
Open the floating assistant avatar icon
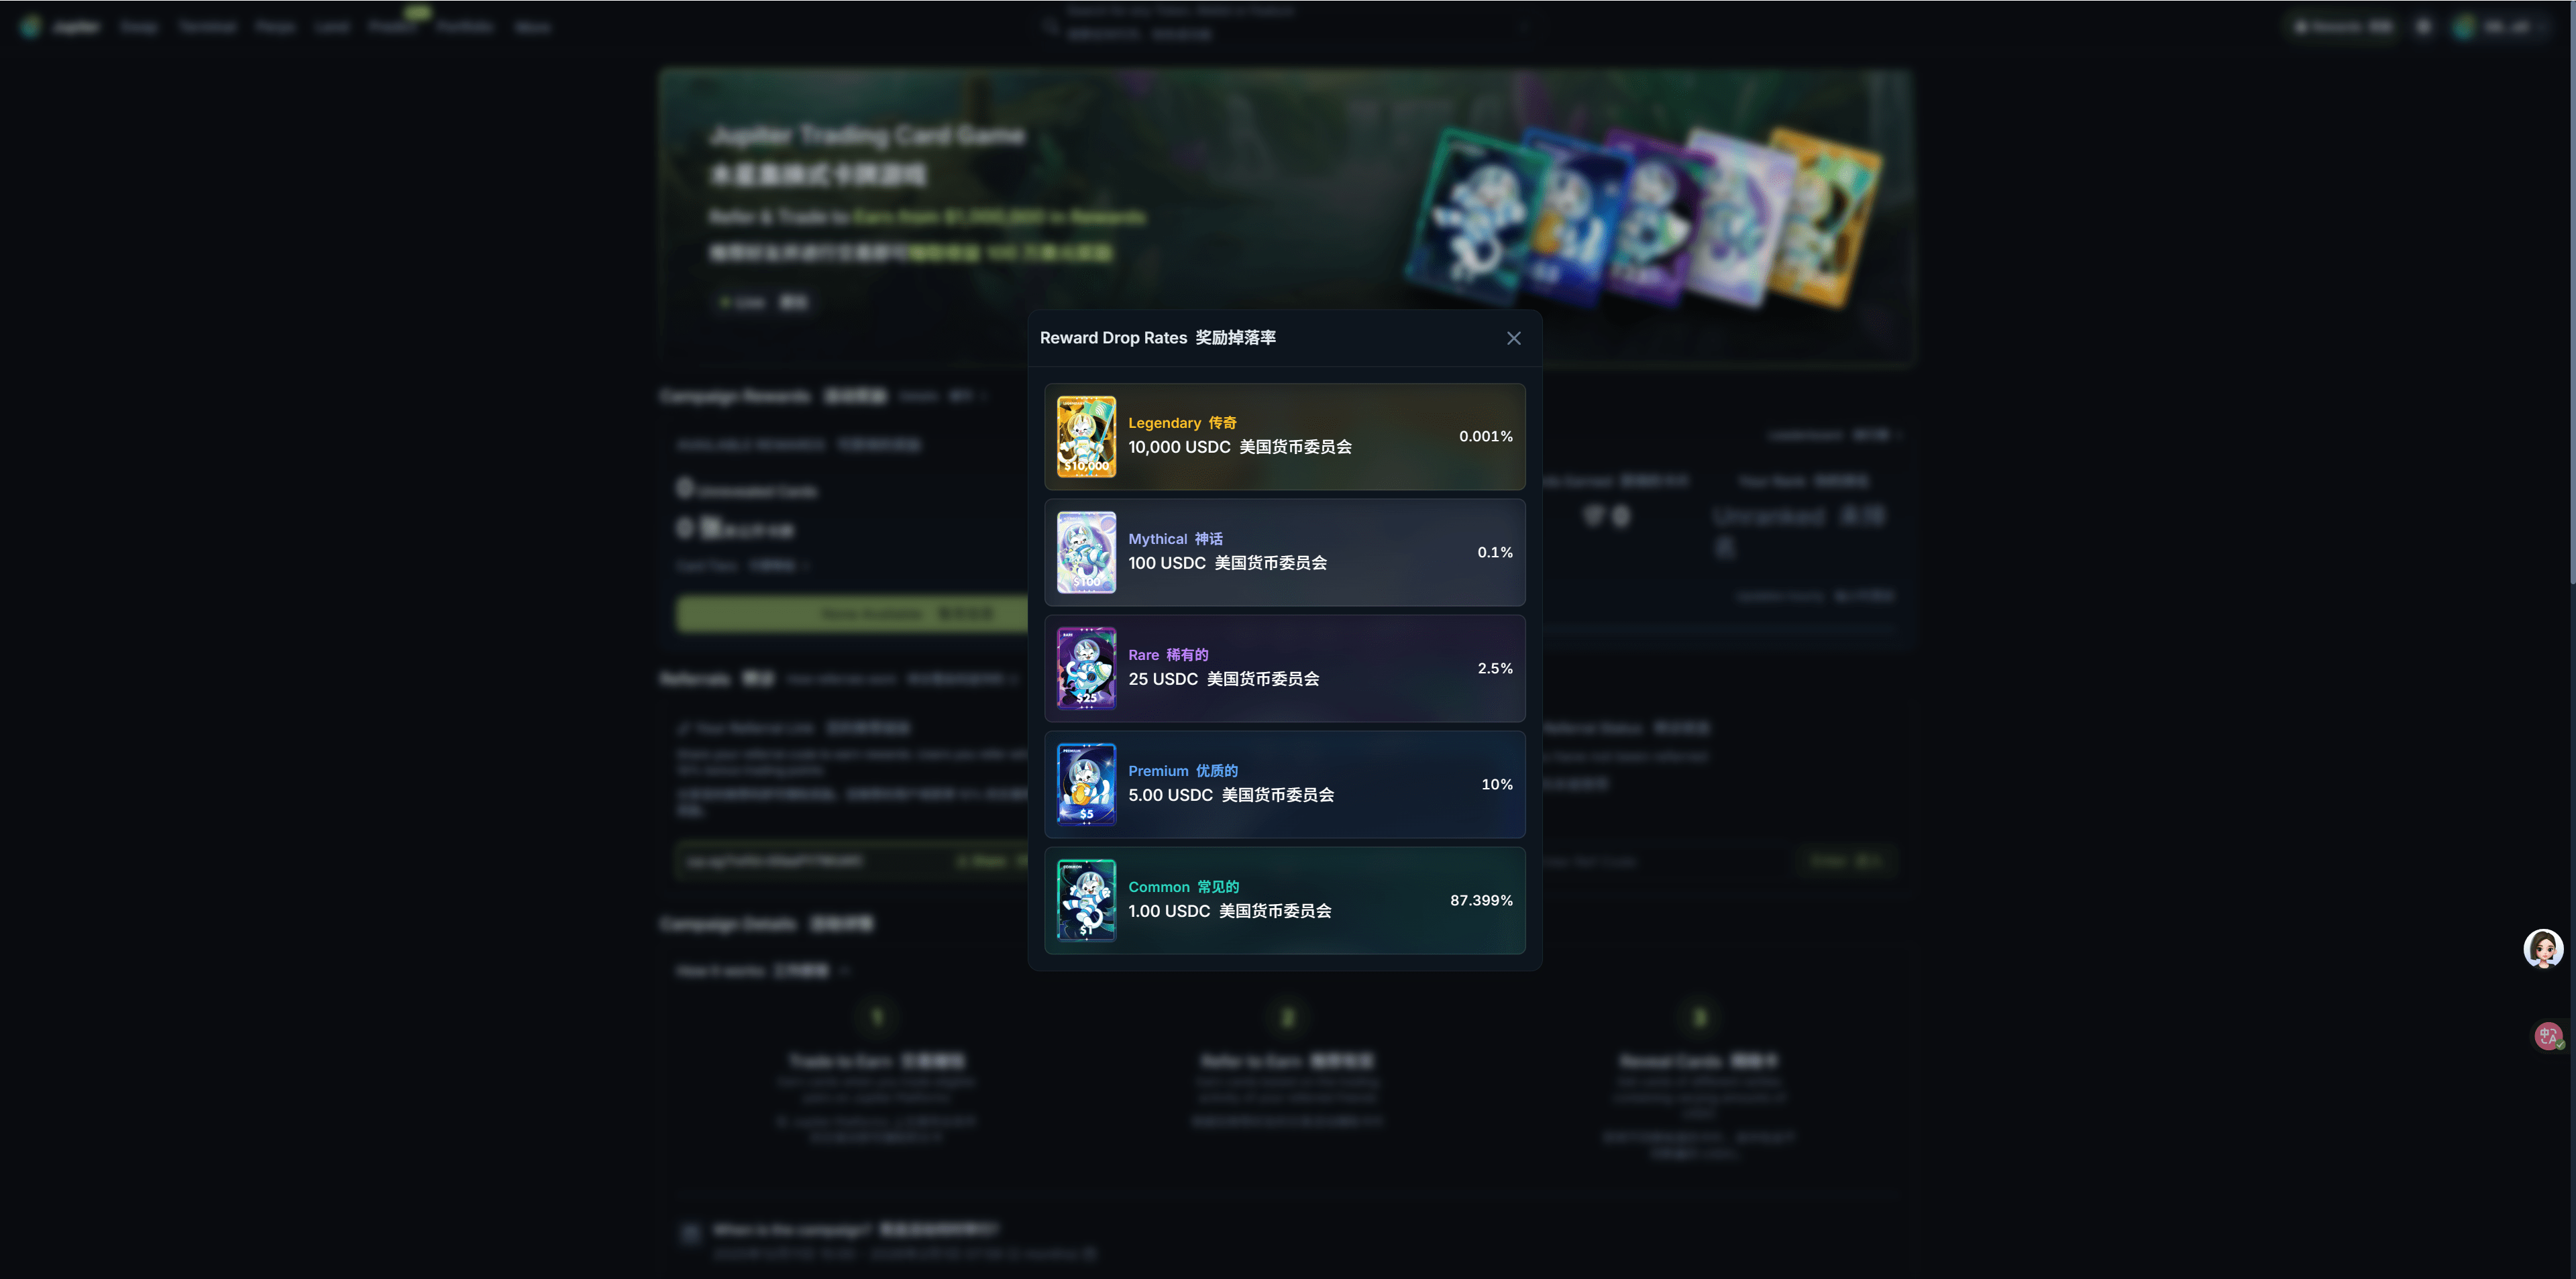tap(2543, 948)
